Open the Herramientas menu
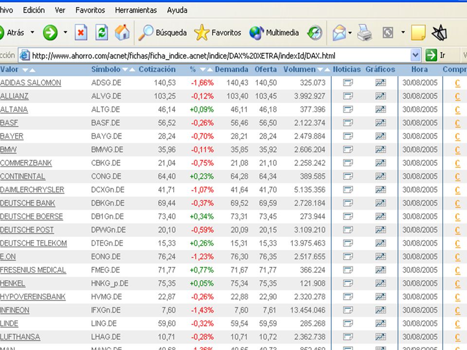Viewport: 467px width, 350px height. (x=136, y=10)
